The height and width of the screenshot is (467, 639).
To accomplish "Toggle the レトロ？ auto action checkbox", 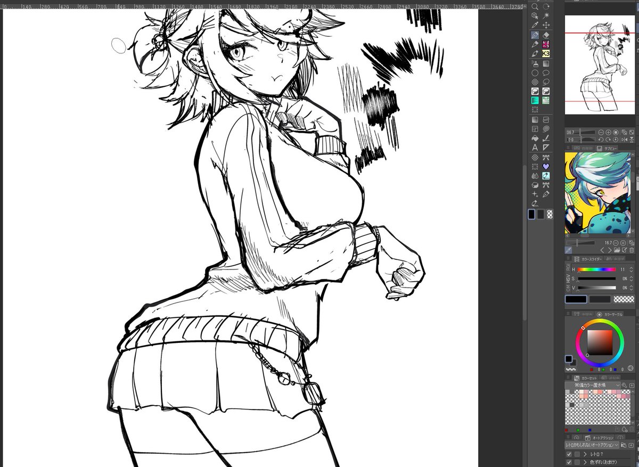I will (569, 454).
